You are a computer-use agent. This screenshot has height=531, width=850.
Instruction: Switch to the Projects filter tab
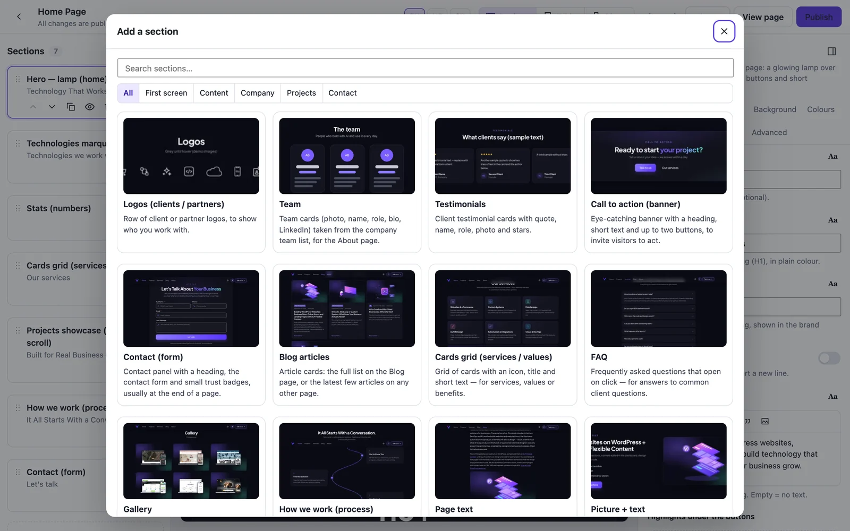[301, 93]
